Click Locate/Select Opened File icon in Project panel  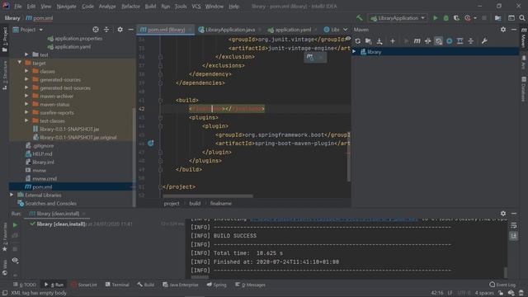click(96, 30)
